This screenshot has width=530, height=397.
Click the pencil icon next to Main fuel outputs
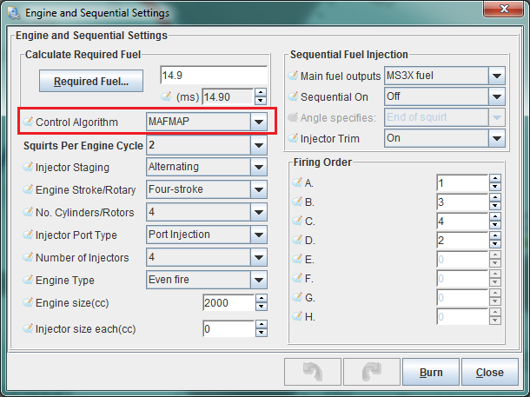coord(293,76)
